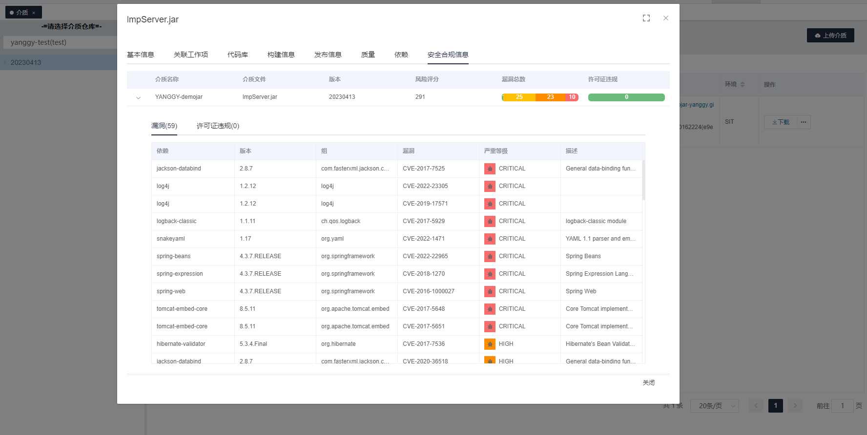Click the orange HIGH icon for hibernate-validator

pyautogui.click(x=490, y=344)
